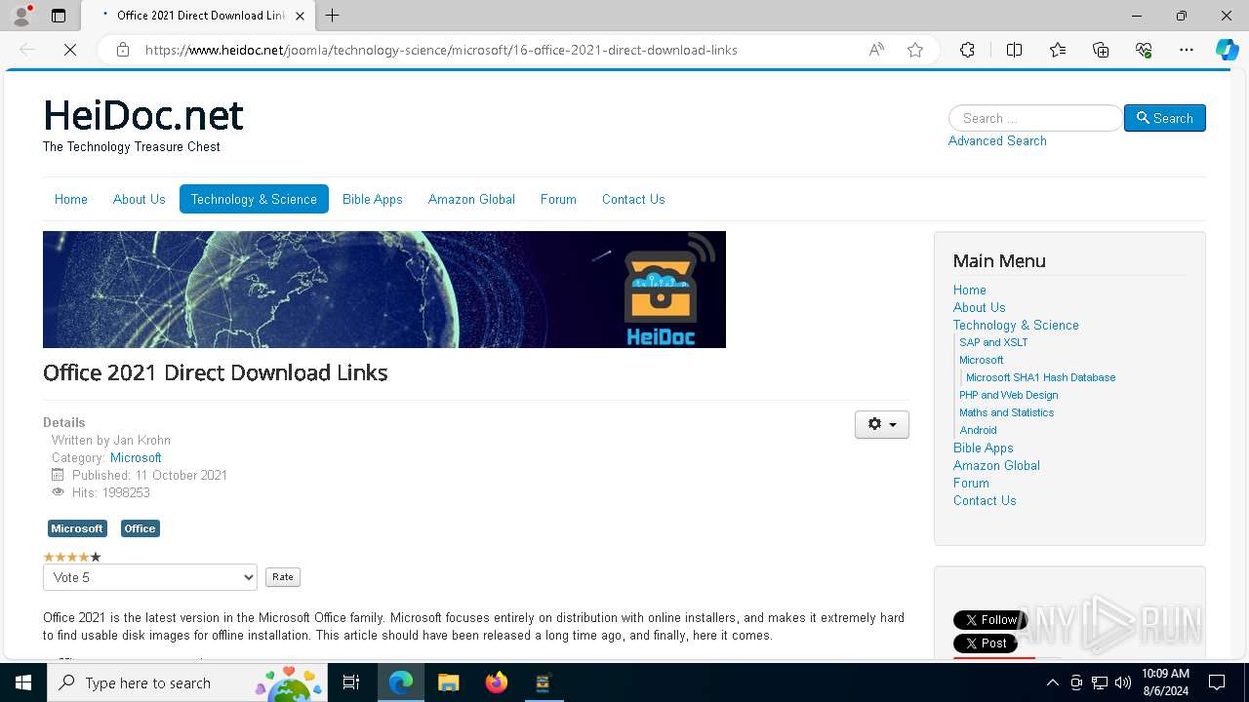This screenshot has width=1249, height=702.
Task: Open Advanced Search link
Action: [x=997, y=140]
